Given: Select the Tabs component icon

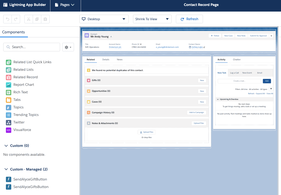Looking at the screenshot, I should [x=8, y=100].
